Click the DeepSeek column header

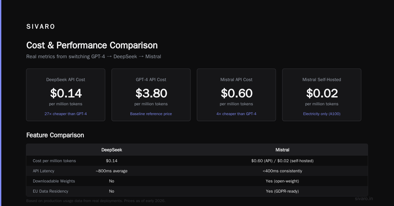pyautogui.click(x=112, y=150)
